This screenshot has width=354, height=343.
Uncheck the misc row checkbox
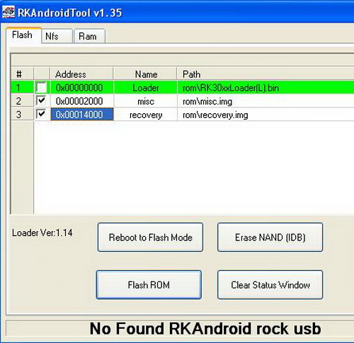tap(41, 101)
